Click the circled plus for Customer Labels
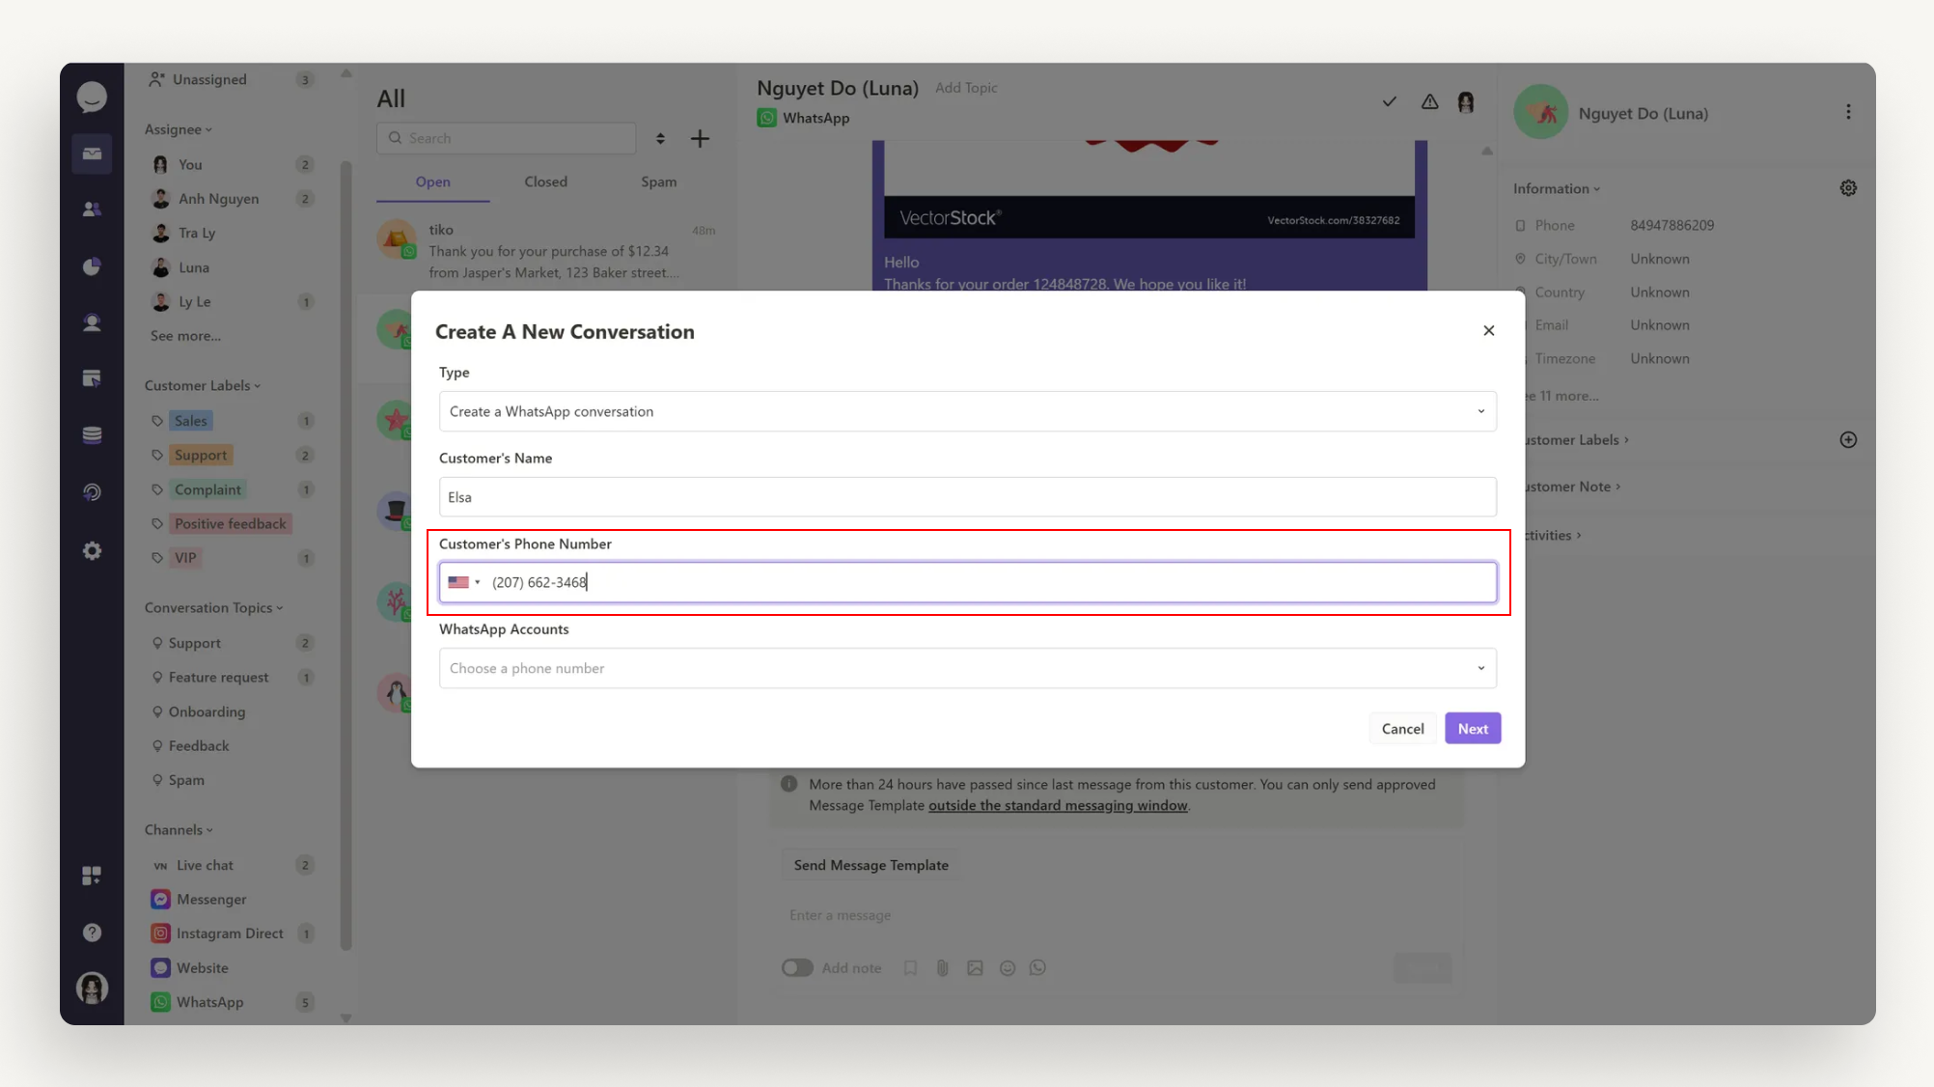 (x=1848, y=440)
